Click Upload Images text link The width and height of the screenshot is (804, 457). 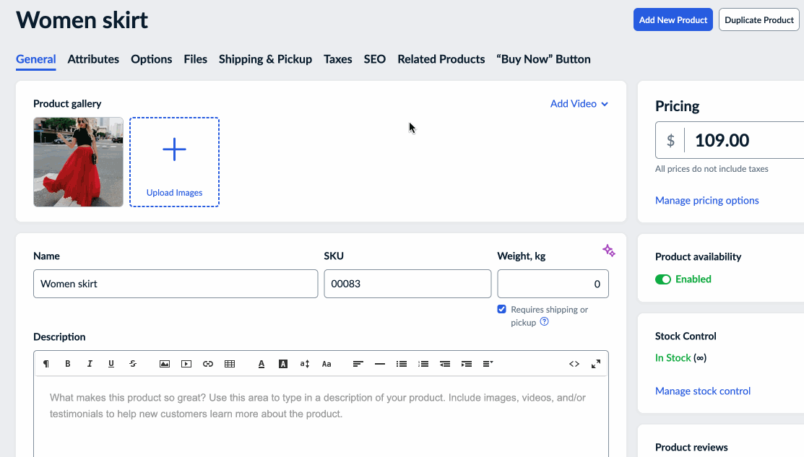(174, 193)
